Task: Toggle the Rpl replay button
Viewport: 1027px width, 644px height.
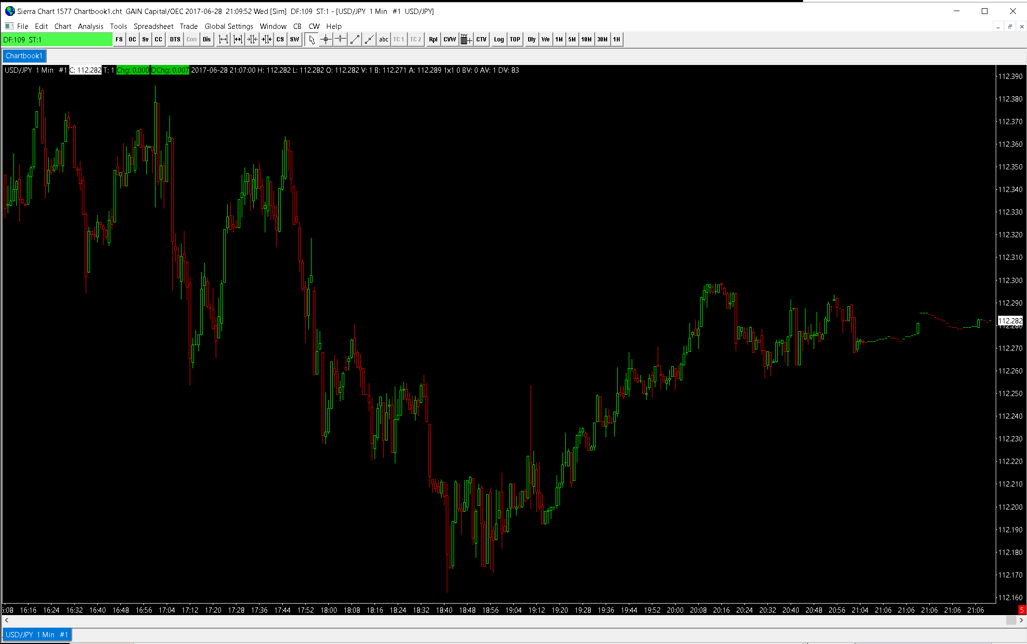Action: 433,39
